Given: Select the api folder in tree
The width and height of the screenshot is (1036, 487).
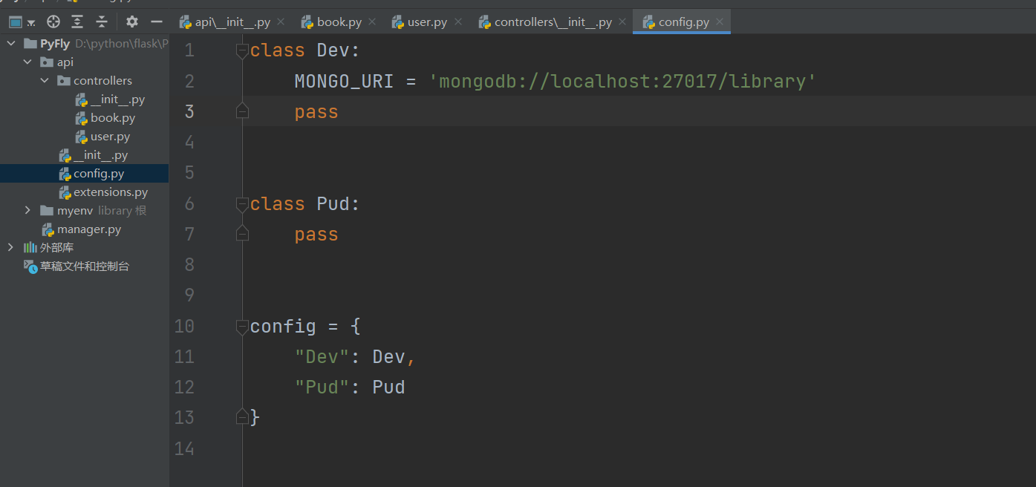Looking at the screenshot, I should pos(65,62).
